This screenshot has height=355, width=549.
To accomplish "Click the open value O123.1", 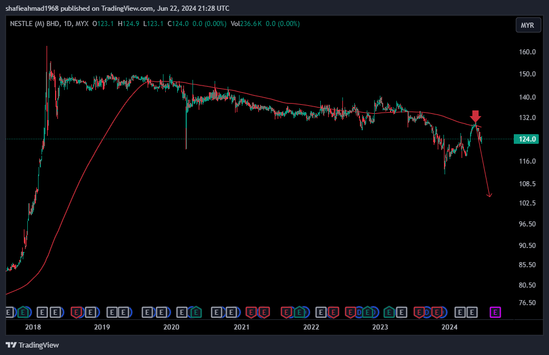I will (x=103, y=24).
